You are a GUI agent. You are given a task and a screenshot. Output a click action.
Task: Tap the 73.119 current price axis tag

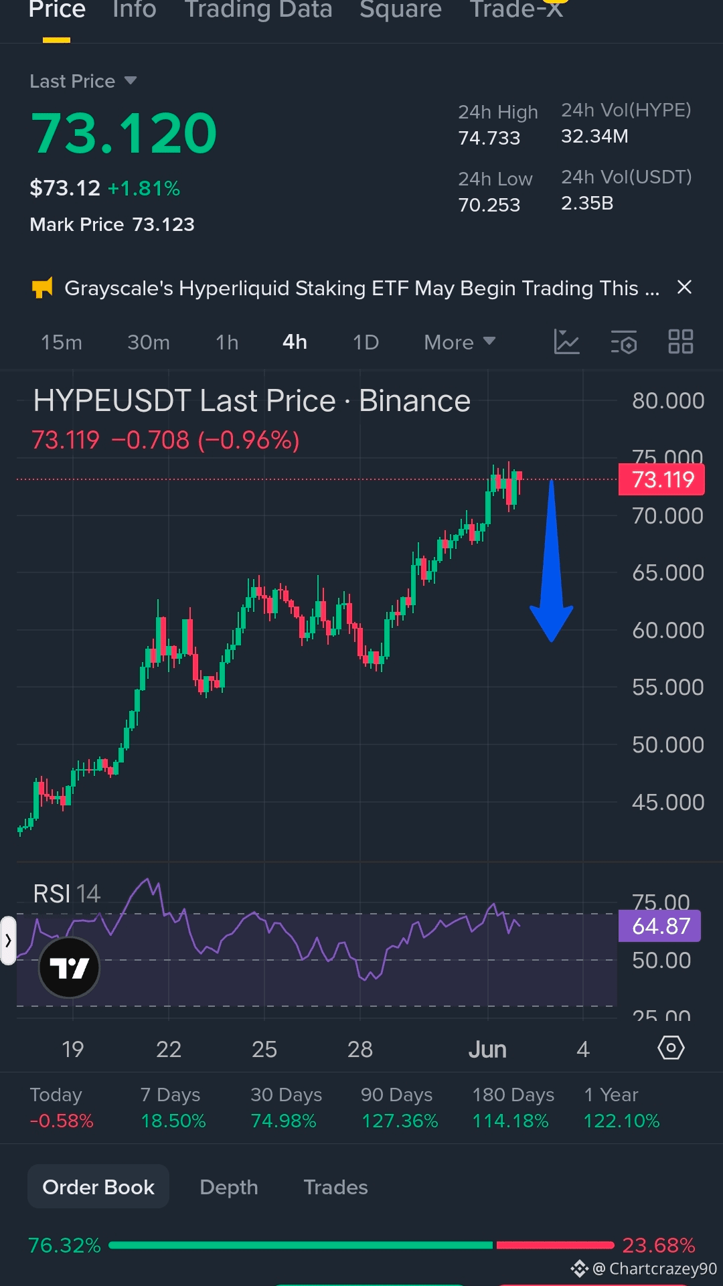tap(661, 479)
